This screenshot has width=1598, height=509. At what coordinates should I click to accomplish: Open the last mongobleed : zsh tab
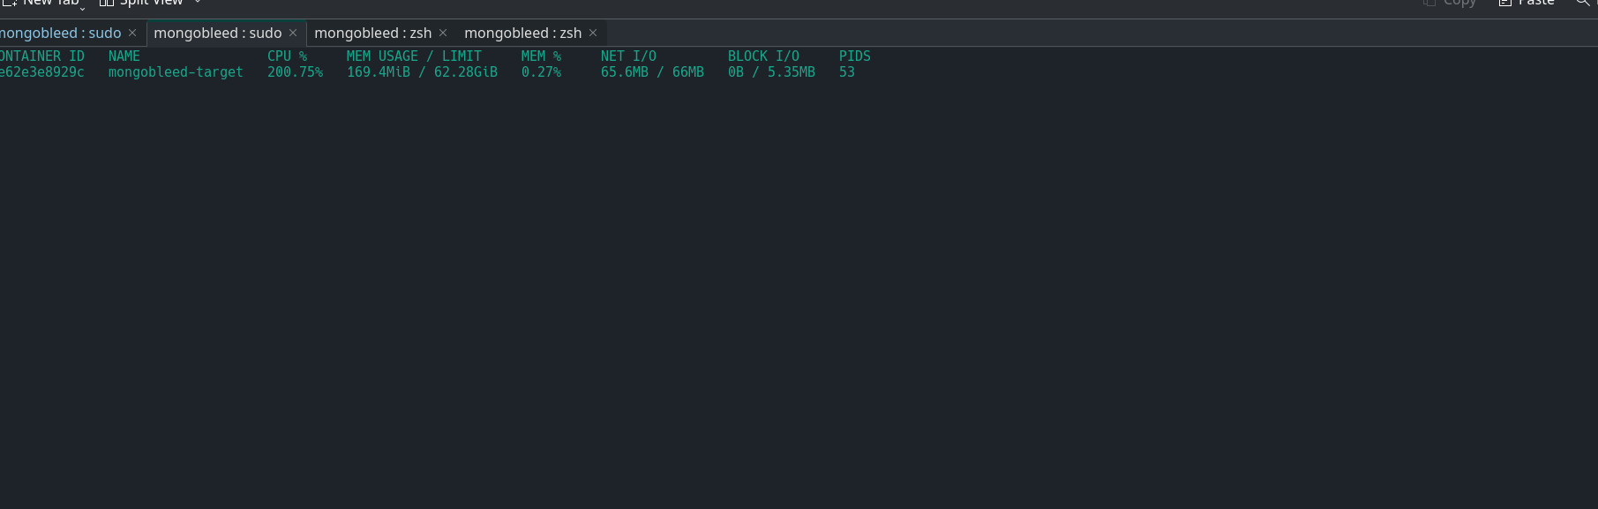point(522,34)
